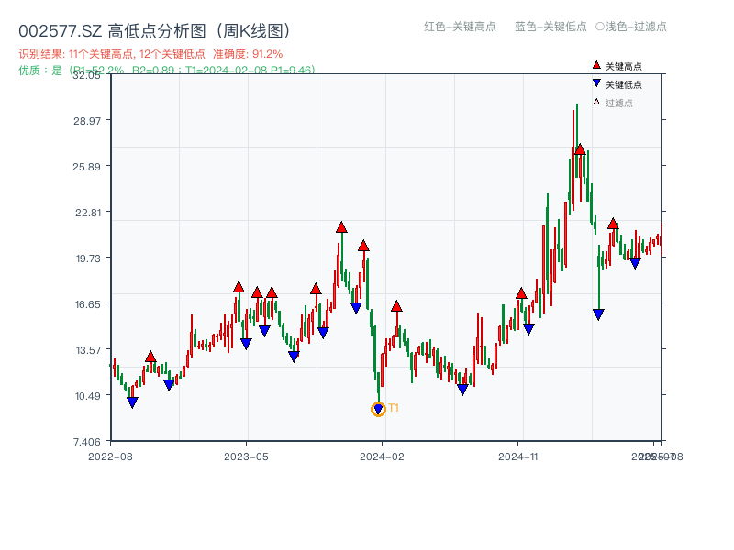Click the 10.49 y-axis label
The height and width of the screenshot is (550, 734).
88,396
